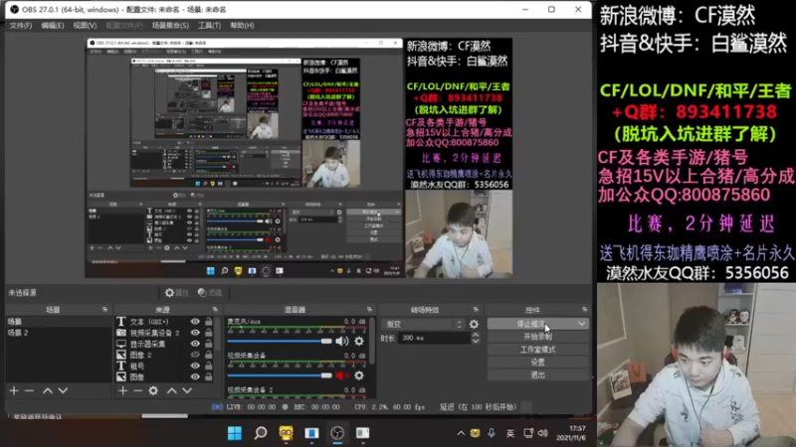Click OBS Studio icon on the taskbar
Image resolution: width=796 pixels, height=447 pixels.
tap(337, 433)
